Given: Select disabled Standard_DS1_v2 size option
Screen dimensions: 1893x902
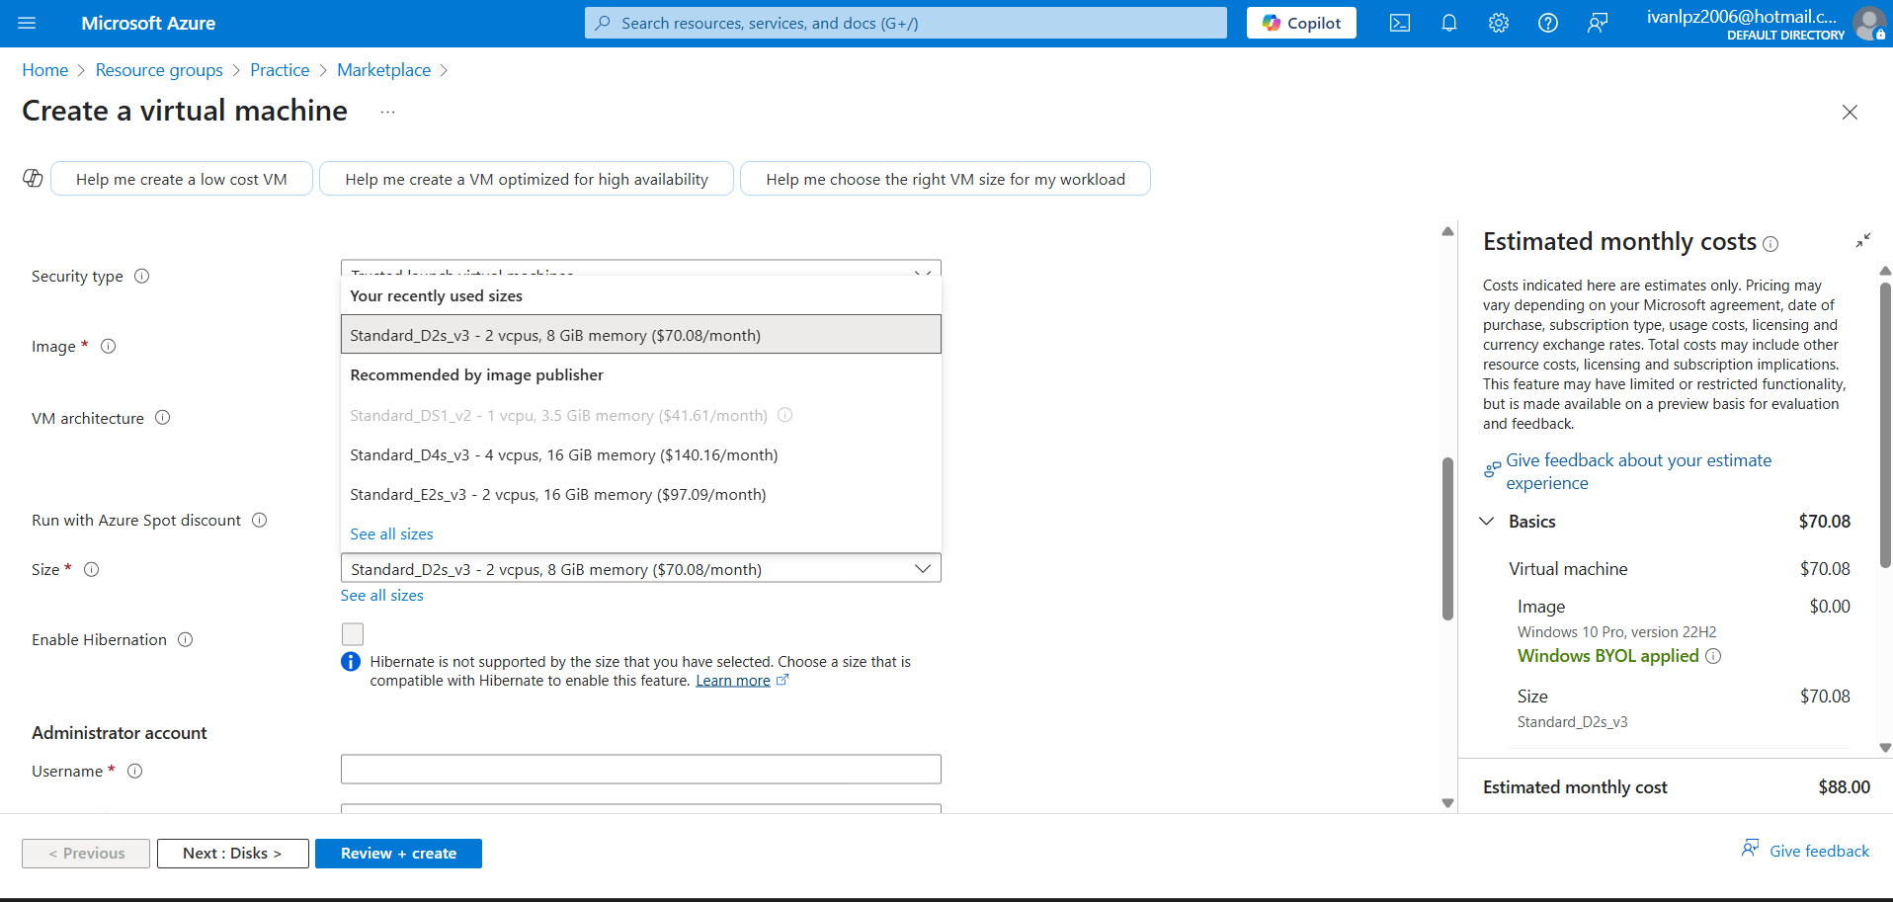Looking at the screenshot, I should pyautogui.click(x=641, y=415).
